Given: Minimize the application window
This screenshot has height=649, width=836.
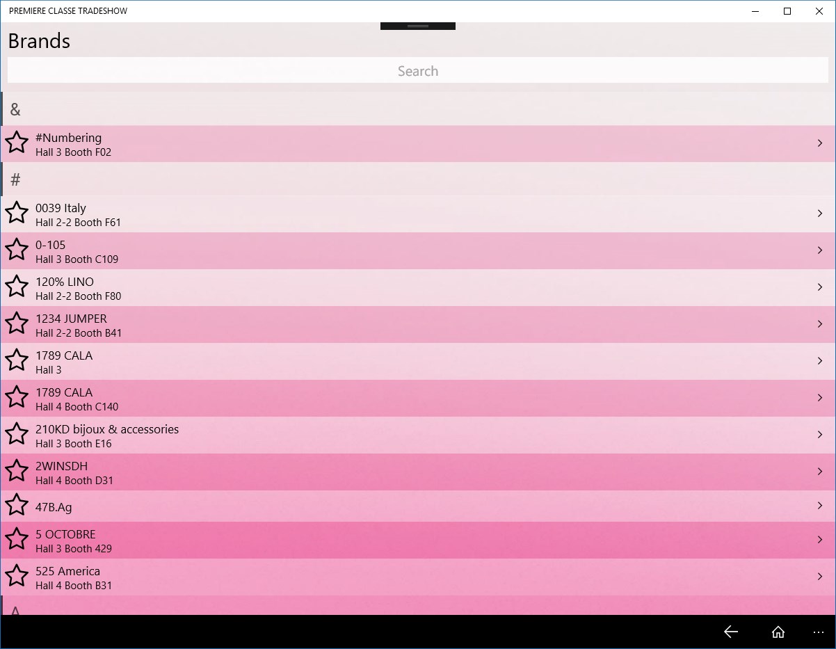Looking at the screenshot, I should point(755,11).
